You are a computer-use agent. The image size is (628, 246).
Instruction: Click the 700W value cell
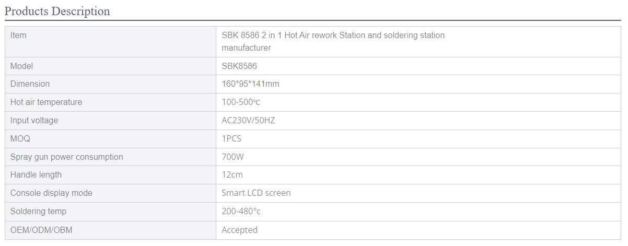[x=418, y=157]
